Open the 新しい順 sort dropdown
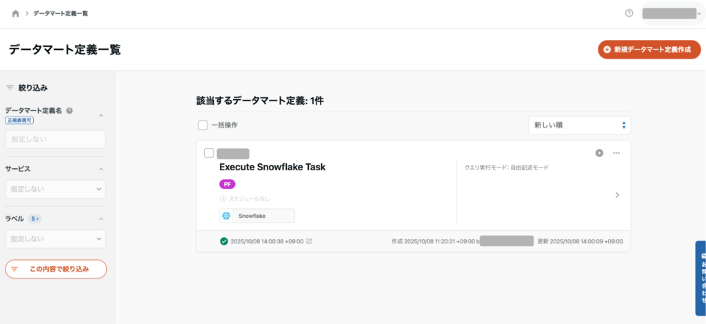Viewport: 706px width, 324px height. click(x=578, y=125)
